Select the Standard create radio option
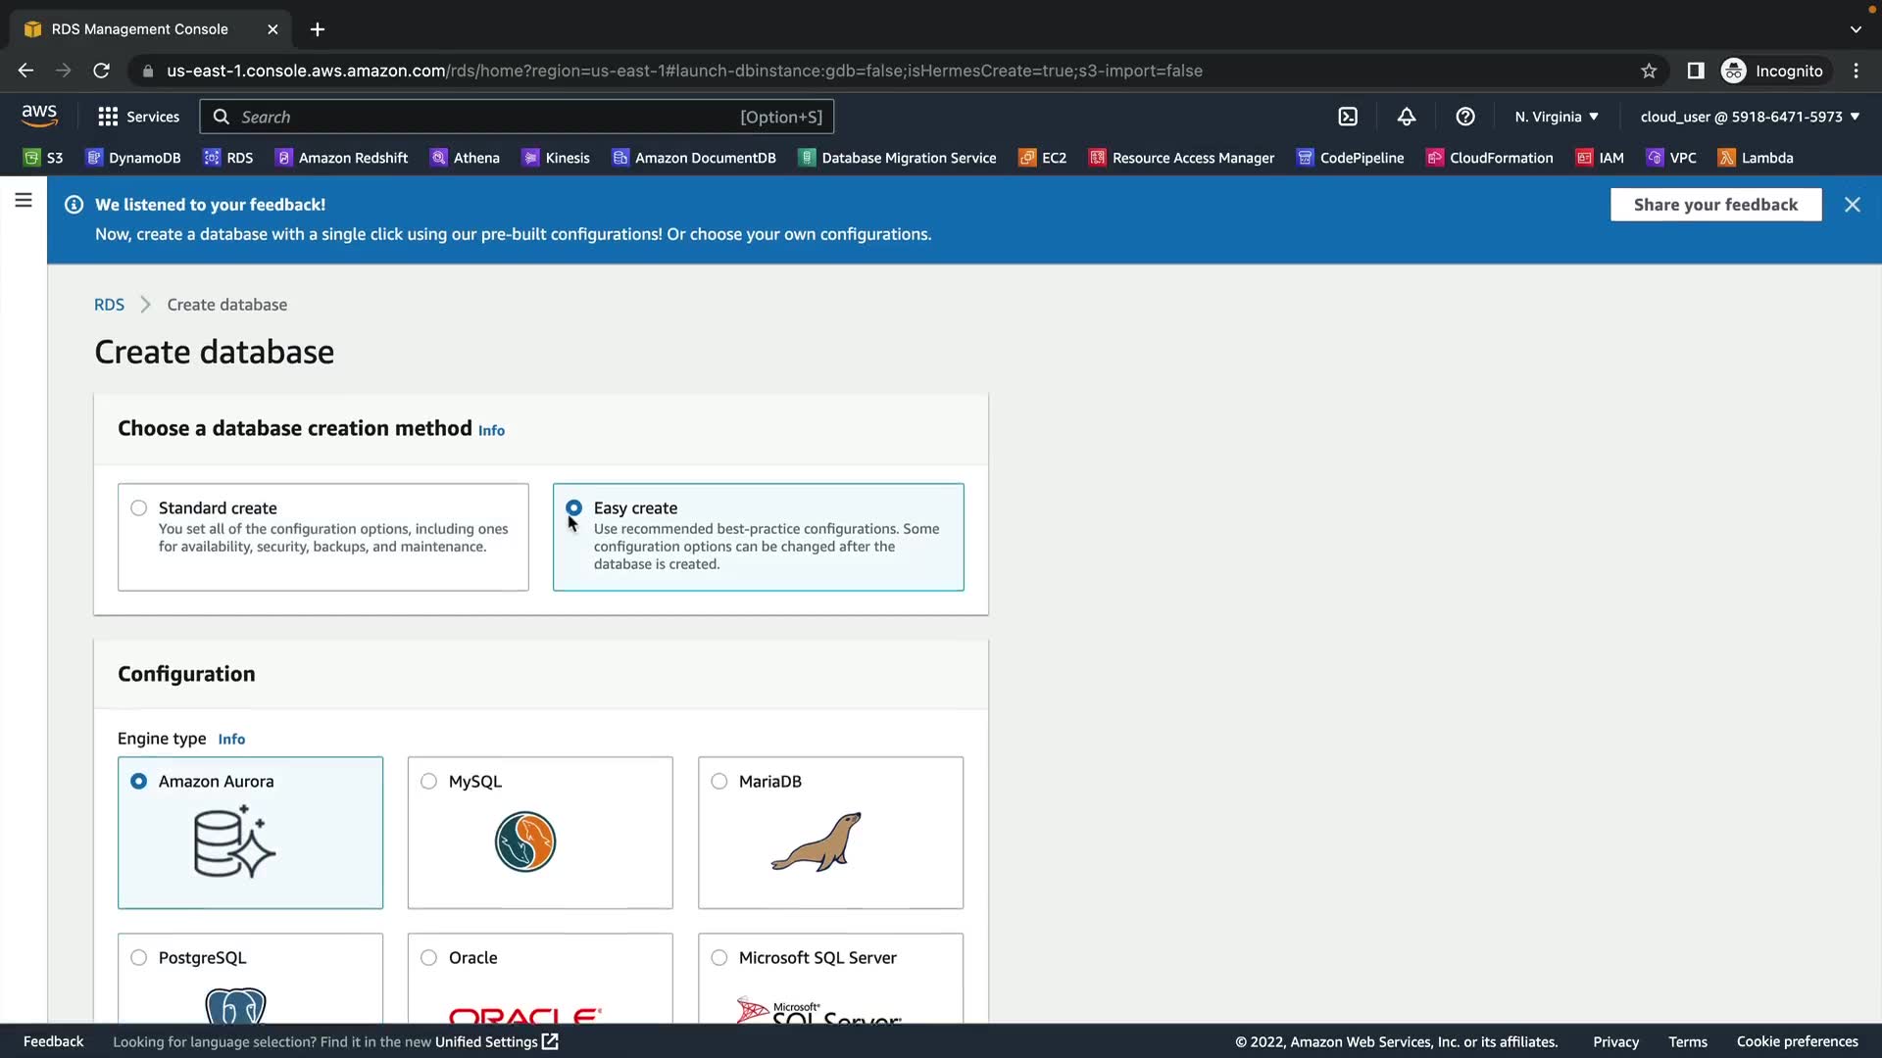 (139, 508)
